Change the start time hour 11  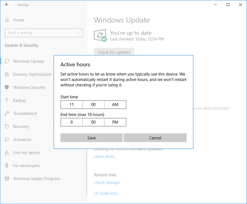click(x=72, y=105)
